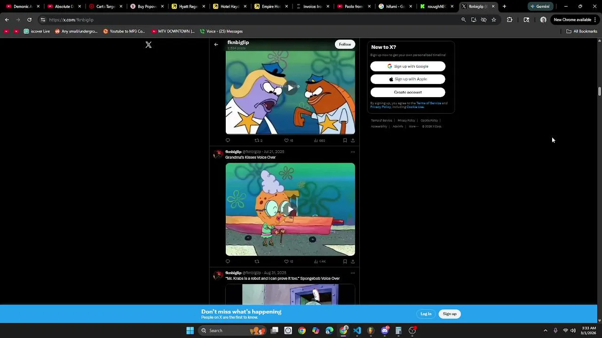Open a new browser tab

pyautogui.click(x=504, y=7)
